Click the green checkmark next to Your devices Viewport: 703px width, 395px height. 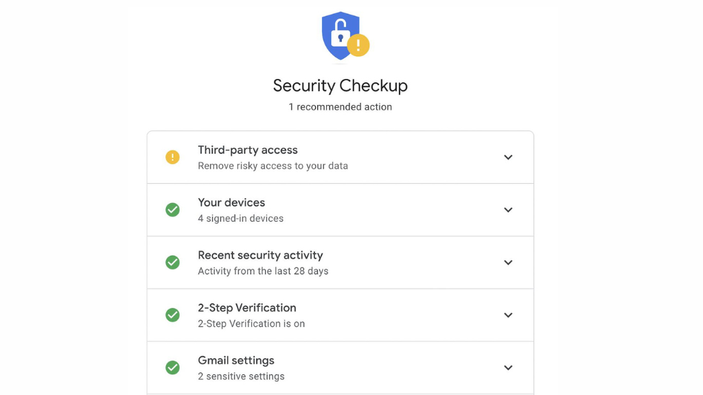(172, 210)
